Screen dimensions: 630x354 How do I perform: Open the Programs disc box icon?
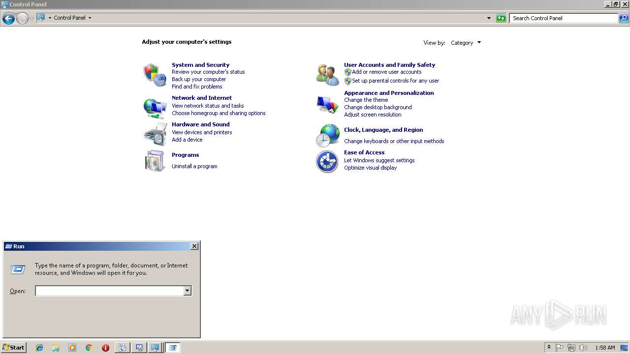(155, 161)
